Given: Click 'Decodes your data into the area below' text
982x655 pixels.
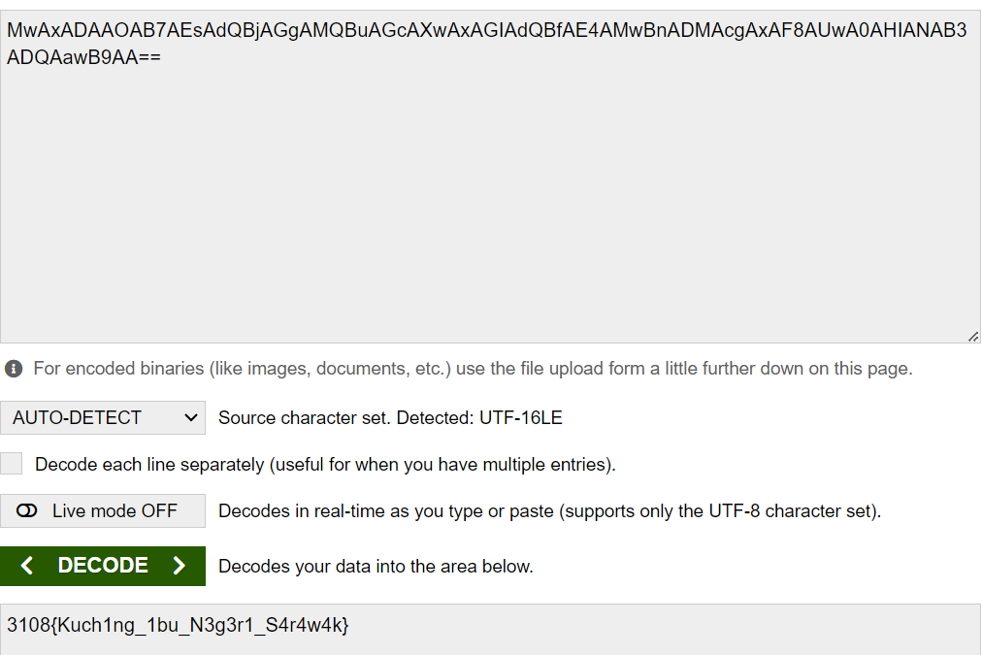Looking at the screenshot, I should (376, 567).
